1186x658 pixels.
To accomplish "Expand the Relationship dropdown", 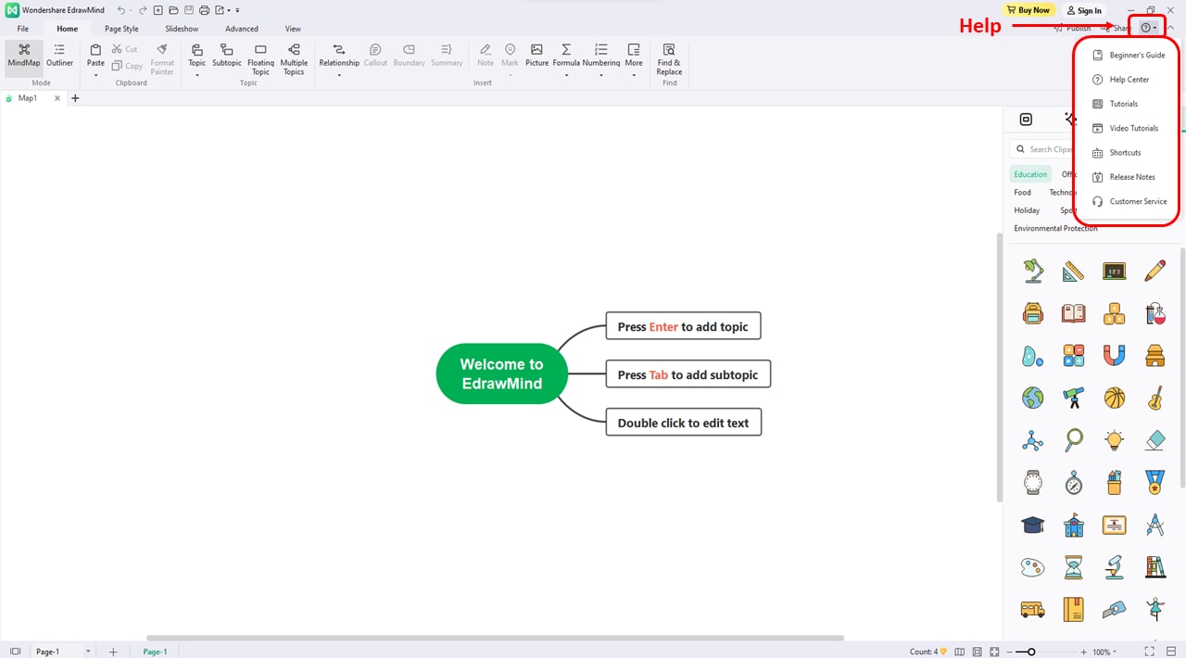I will (339, 74).
